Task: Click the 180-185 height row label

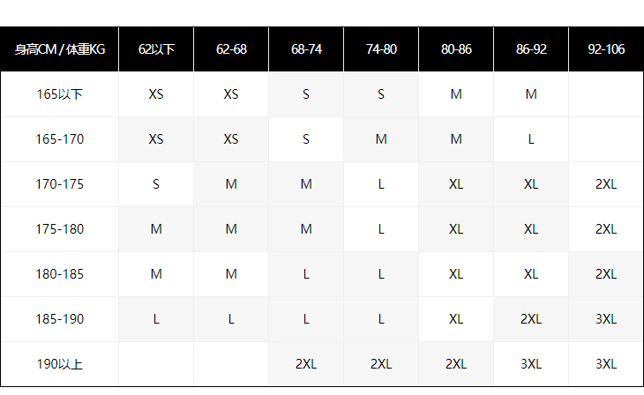Action: [59, 274]
